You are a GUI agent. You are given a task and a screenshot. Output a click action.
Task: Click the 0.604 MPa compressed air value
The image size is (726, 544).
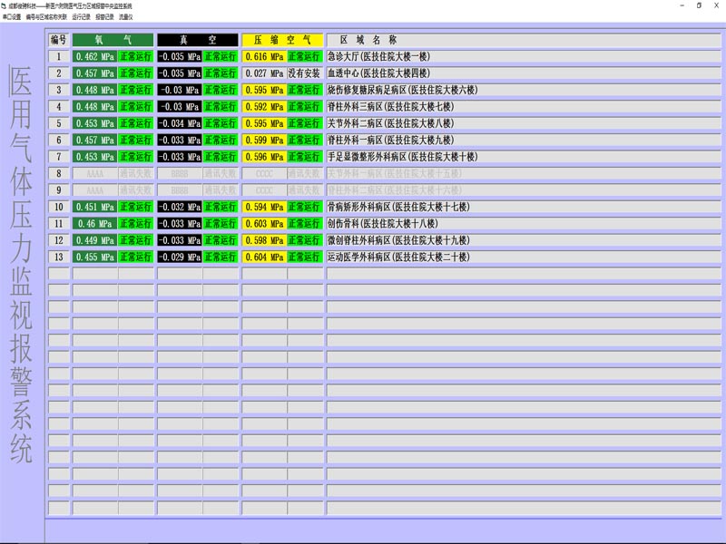pos(264,257)
